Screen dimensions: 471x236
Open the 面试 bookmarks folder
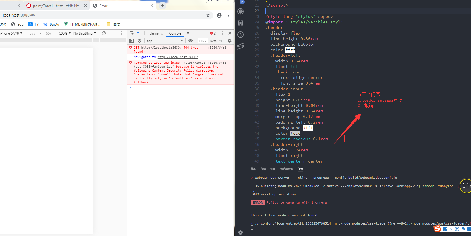tap(113, 24)
